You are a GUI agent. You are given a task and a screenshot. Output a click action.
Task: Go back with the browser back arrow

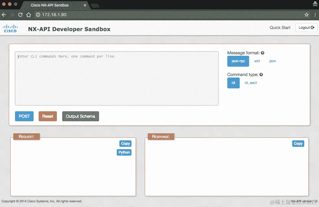click(x=4, y=15)
